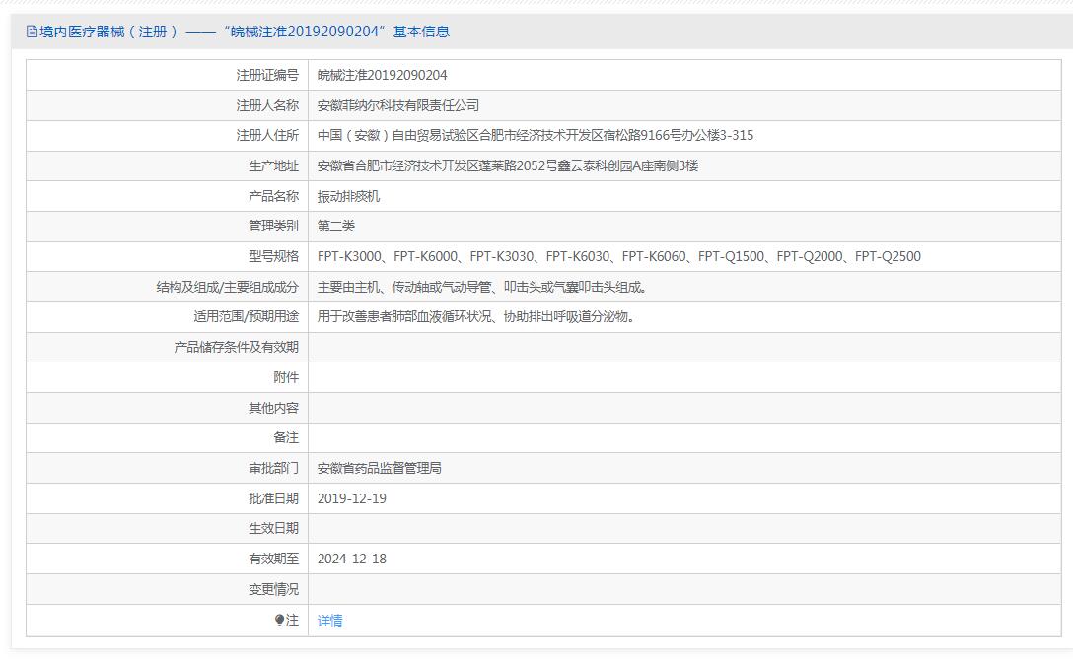1073x659 pixels.
Task: Select the expiry date 2024-12-18
Action: [352, 559]
